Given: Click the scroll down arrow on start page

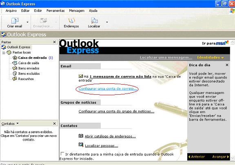Looking at the screenshot, I should pos(232,158).
